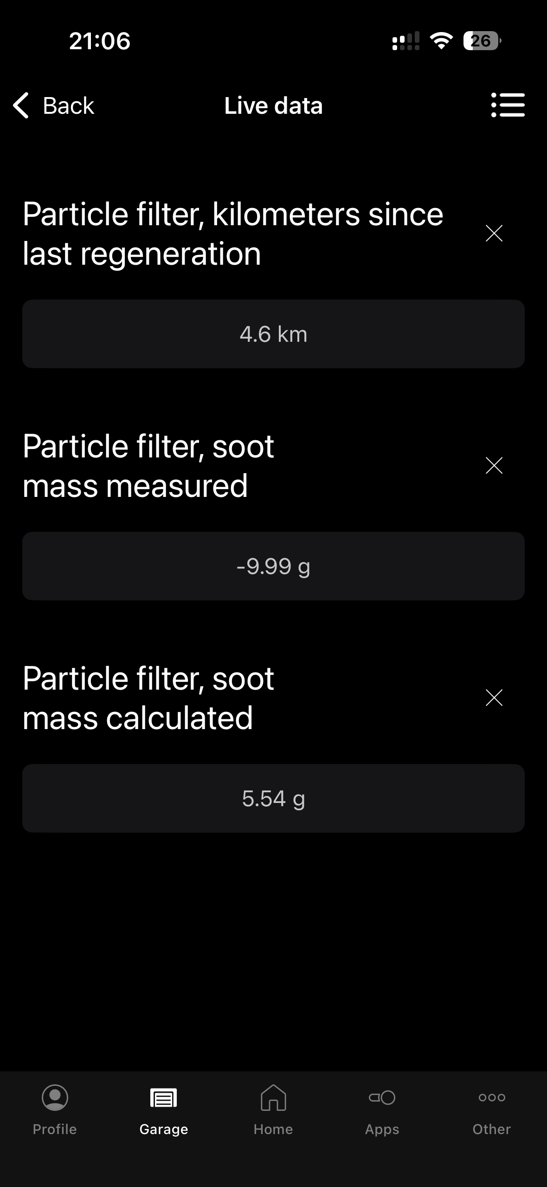Select the 5.54 g value field
Image resolution: width=547 pixels, height=1187 pixels.
[x=273, y=798]
